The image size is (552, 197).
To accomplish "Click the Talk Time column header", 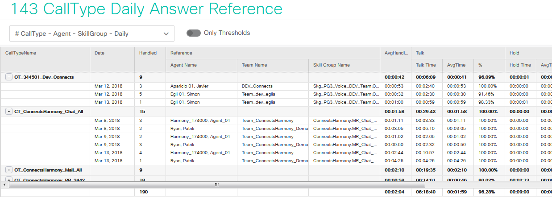I will 426,65.
